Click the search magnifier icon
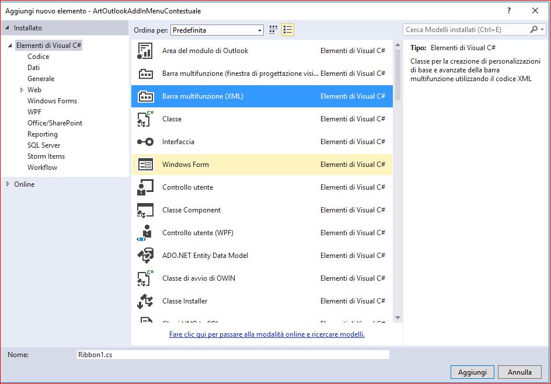551x384 pixels. (x=533, y=30)
